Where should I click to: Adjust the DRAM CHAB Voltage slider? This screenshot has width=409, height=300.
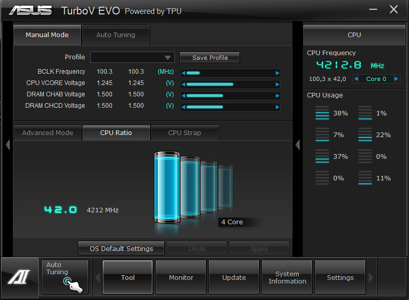(x=231, y=96)
